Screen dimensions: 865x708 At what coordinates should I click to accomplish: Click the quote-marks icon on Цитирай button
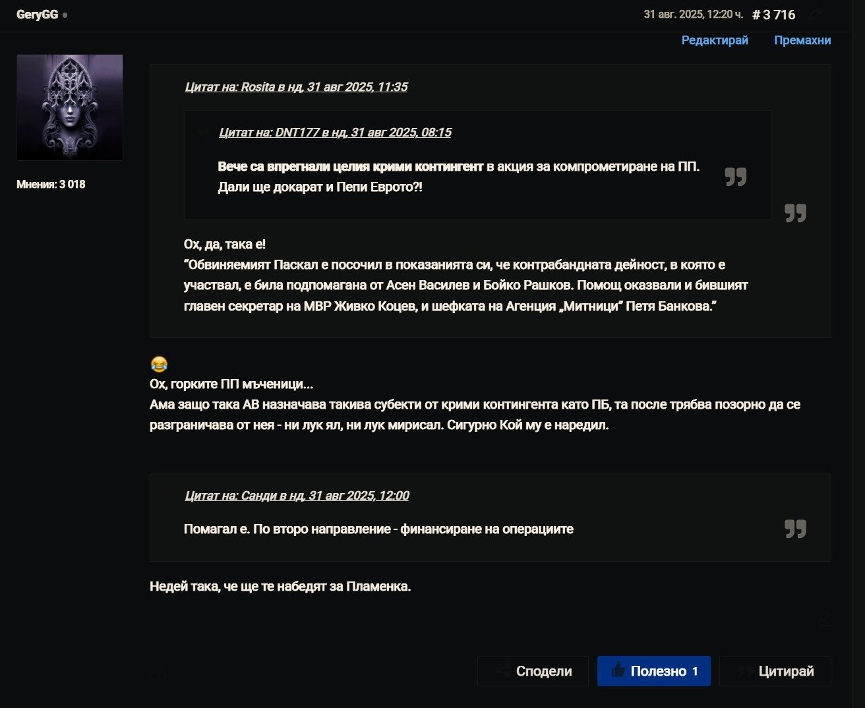(x=745, y=671)
